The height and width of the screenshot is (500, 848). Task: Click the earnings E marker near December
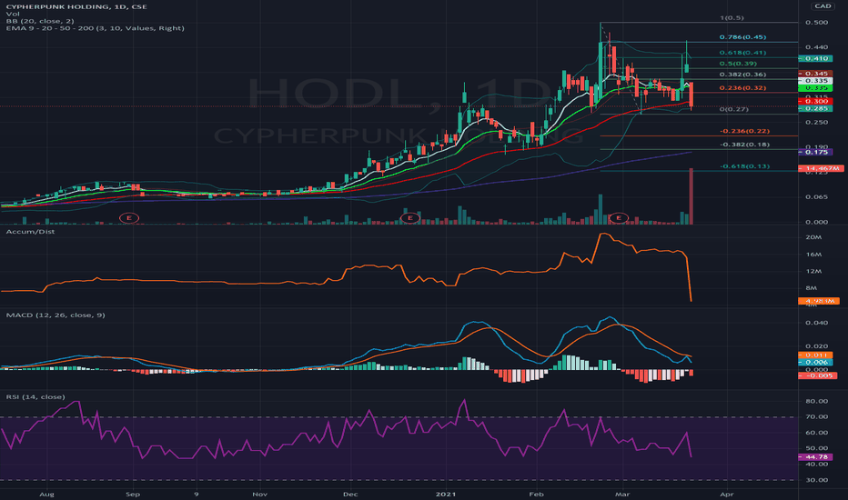[410, 218]
